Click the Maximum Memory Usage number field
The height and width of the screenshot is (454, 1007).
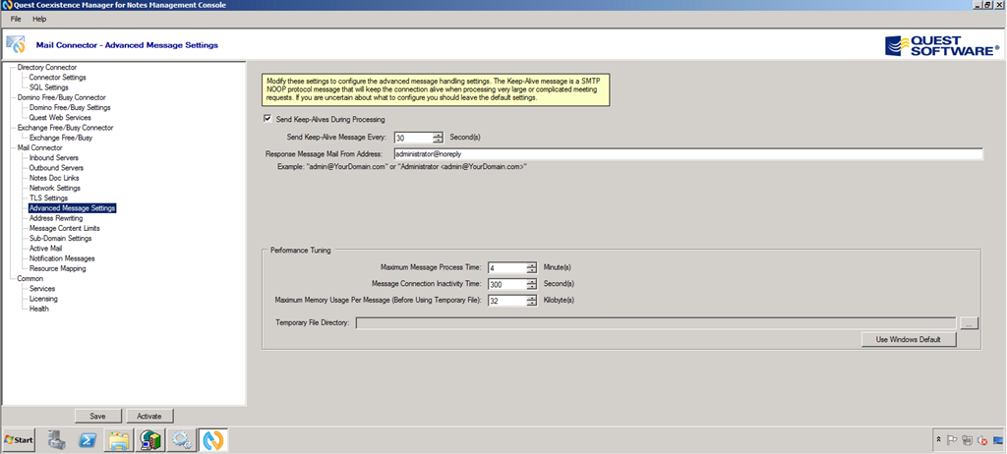tap(506, 300)
